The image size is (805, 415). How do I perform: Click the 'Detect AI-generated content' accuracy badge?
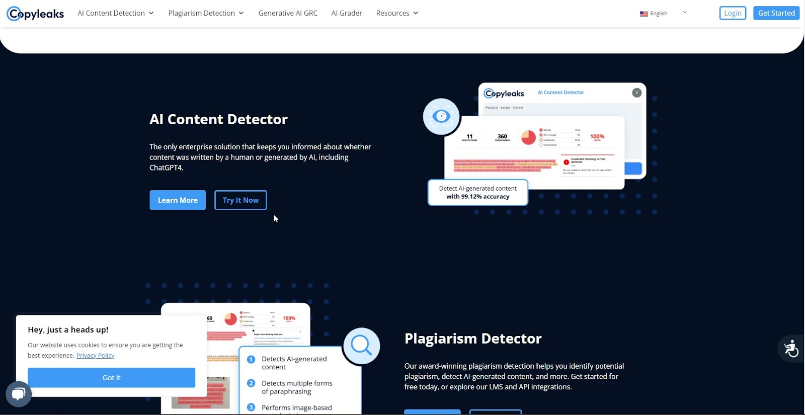(478, 193)
